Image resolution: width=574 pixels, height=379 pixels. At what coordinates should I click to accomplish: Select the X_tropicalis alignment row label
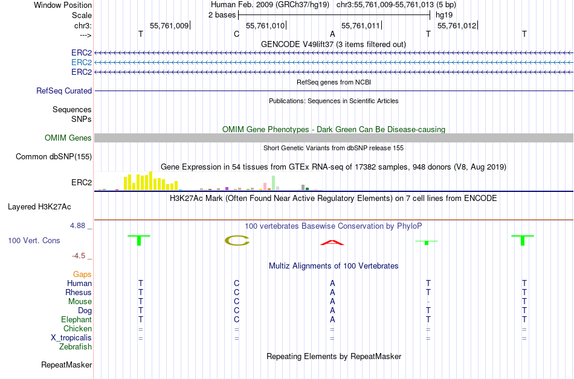(71, 338)
